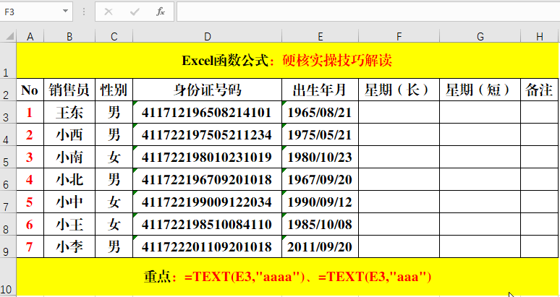Viewport: 560px width, 297px height.
Task: Click the '身份证号码' header cell
Action: click(x=207, y=90)
